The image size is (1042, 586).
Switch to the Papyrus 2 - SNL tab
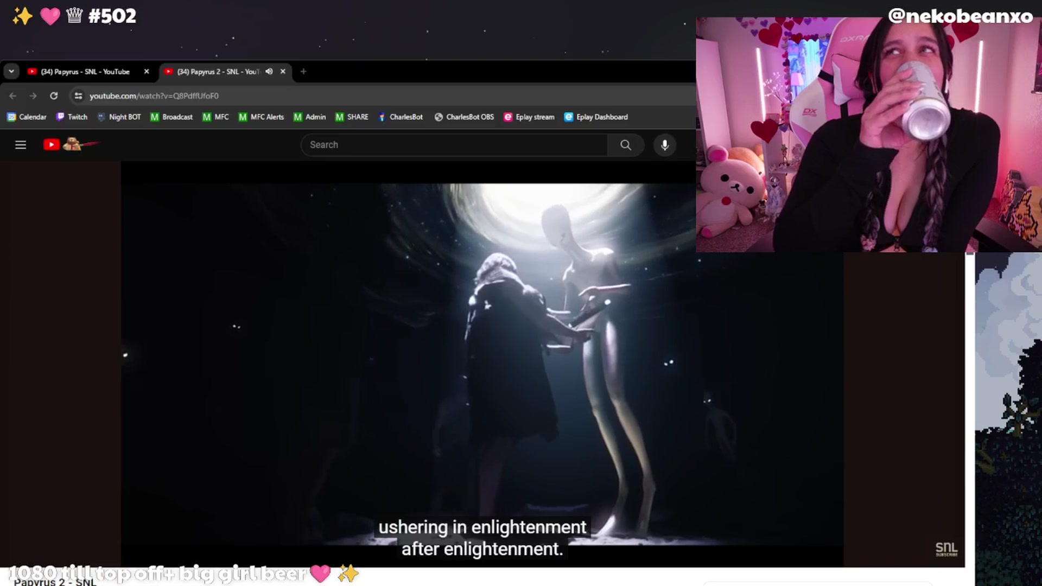point(218,72)
